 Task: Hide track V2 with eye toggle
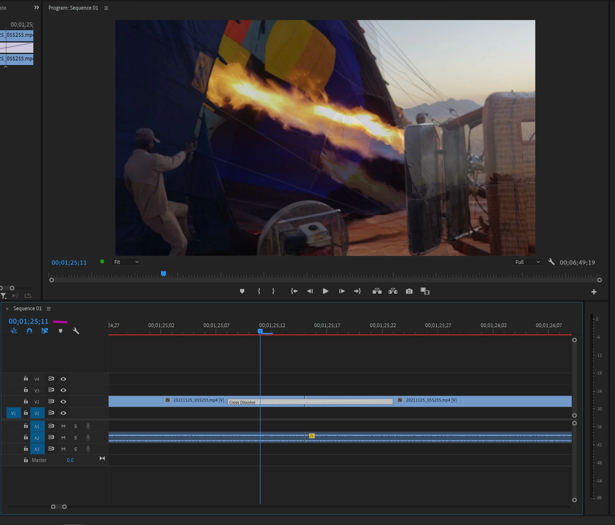coord(63,401)
